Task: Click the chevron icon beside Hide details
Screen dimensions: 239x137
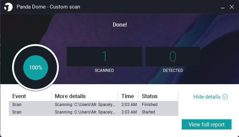Action: [x=225, y=97]
